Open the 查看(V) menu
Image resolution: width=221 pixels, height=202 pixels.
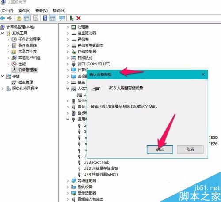pyautogui.click(x=42, y=11)
